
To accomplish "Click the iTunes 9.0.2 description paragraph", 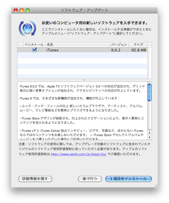I will (x=82, y=88).
